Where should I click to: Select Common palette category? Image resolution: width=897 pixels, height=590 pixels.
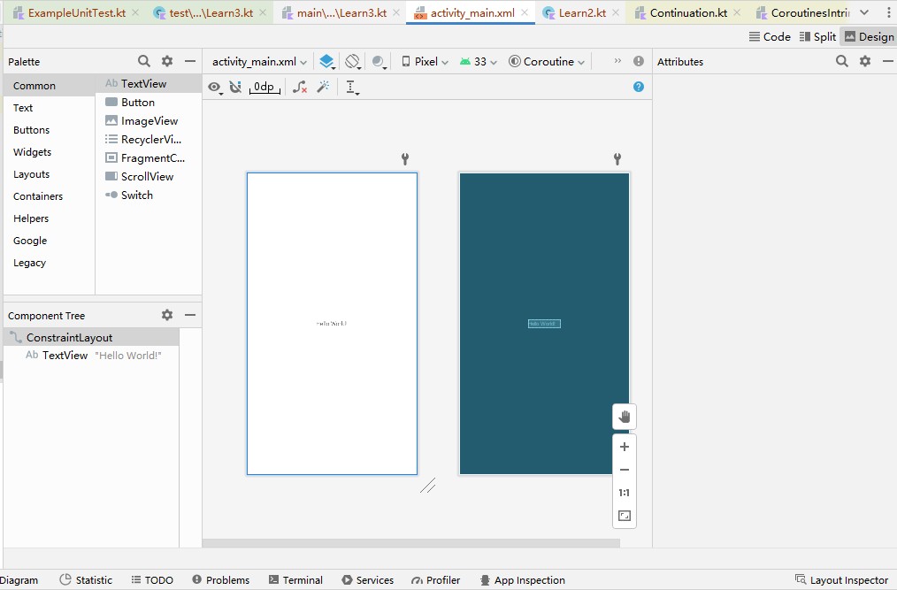(50, 86)
